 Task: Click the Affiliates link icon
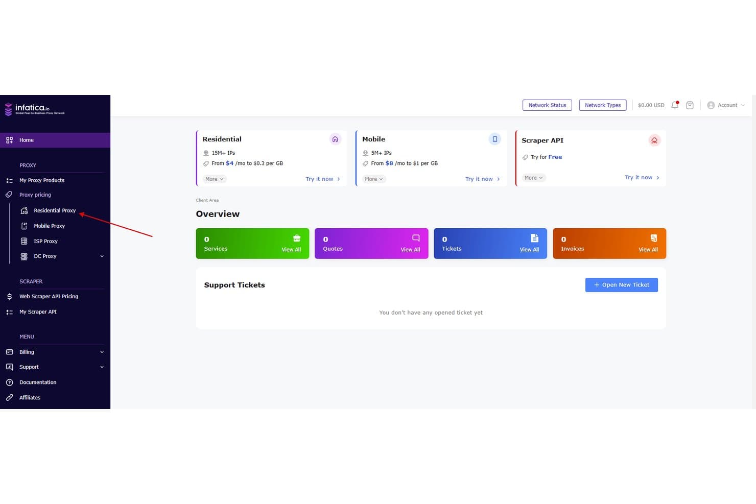[9, 397]
